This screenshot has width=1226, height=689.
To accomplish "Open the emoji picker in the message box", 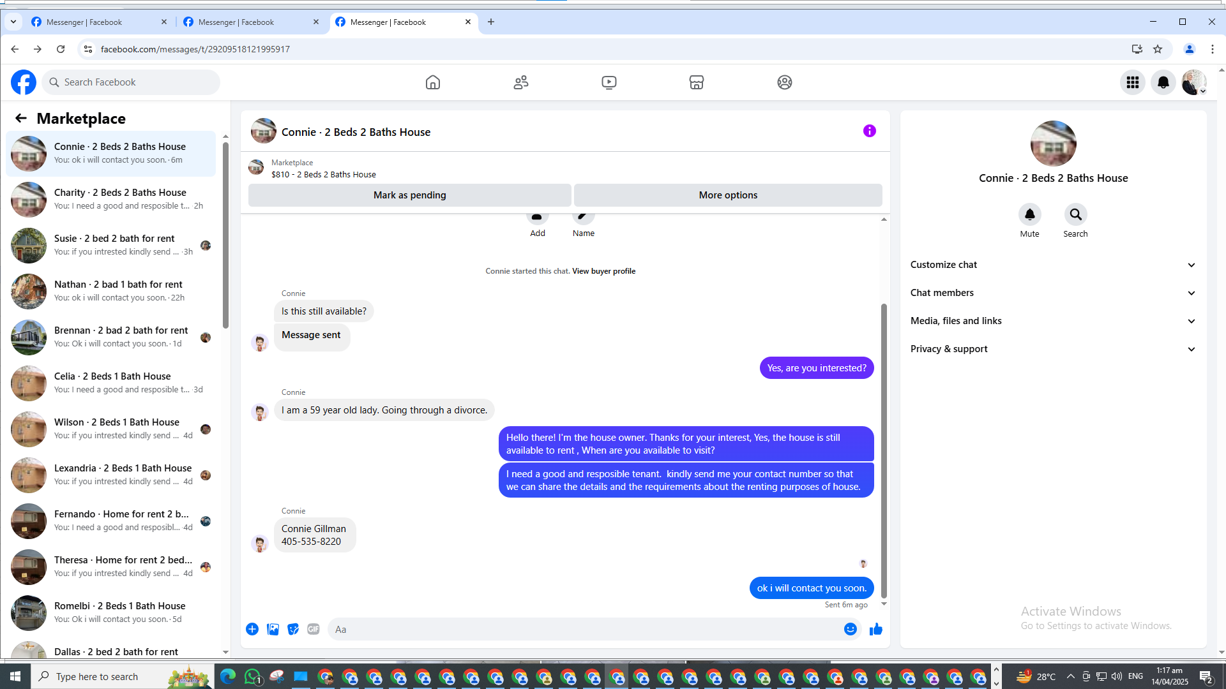I will point(850,629).
